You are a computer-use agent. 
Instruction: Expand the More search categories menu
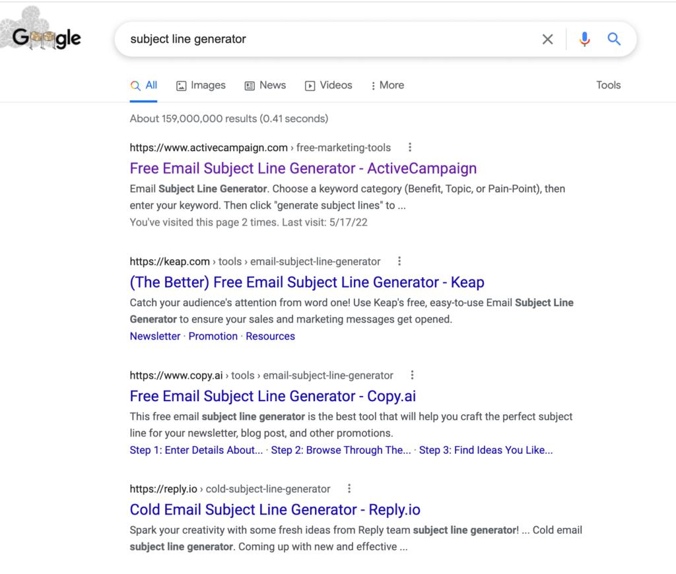click(x=387, y=85)
